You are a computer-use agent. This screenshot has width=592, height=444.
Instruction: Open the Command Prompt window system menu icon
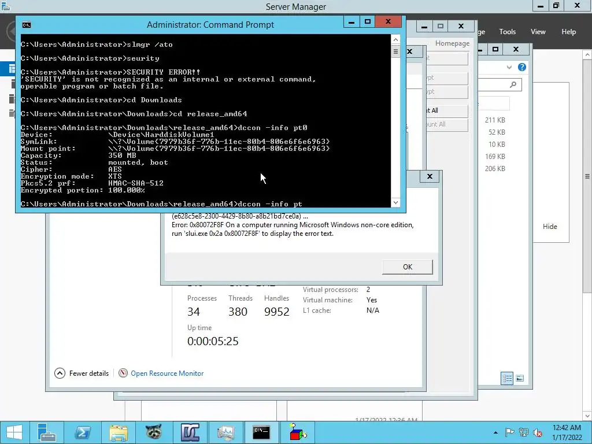tap(27, 25)
